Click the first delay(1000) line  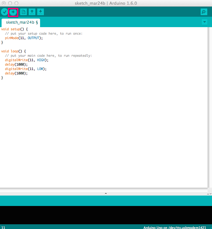pos(16,64)
